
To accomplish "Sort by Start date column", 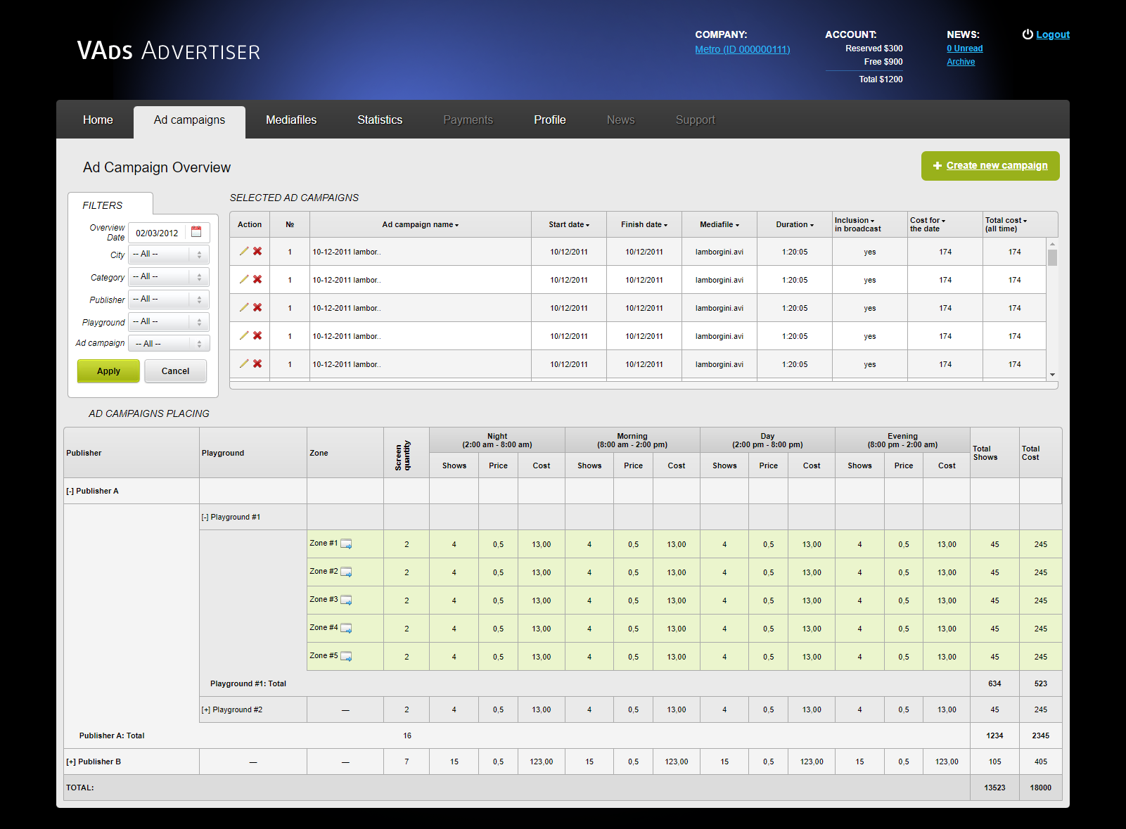I will [x=569, y=224].
